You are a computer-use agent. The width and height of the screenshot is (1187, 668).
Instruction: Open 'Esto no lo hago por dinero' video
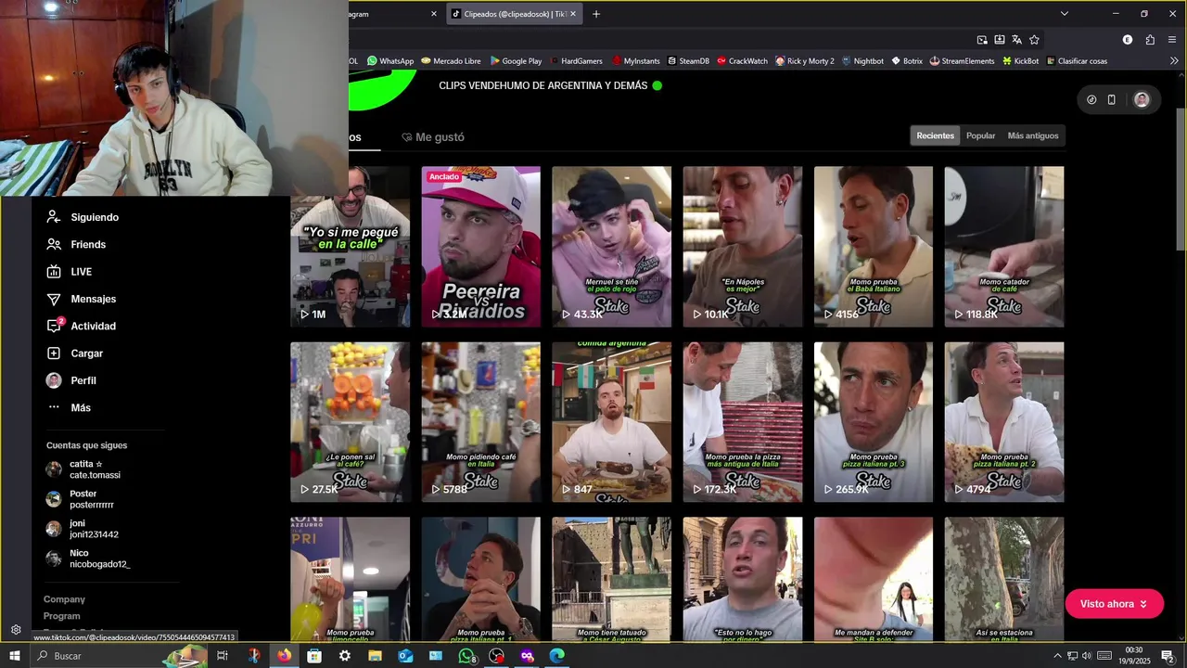click(742, 579)
